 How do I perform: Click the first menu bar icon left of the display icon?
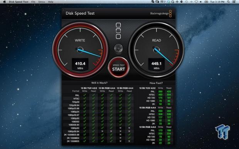[153, 2]
